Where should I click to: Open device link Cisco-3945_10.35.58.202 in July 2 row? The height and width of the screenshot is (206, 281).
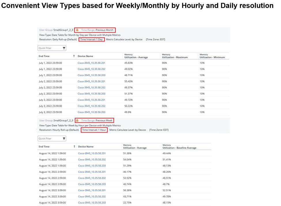coord(91,87)
